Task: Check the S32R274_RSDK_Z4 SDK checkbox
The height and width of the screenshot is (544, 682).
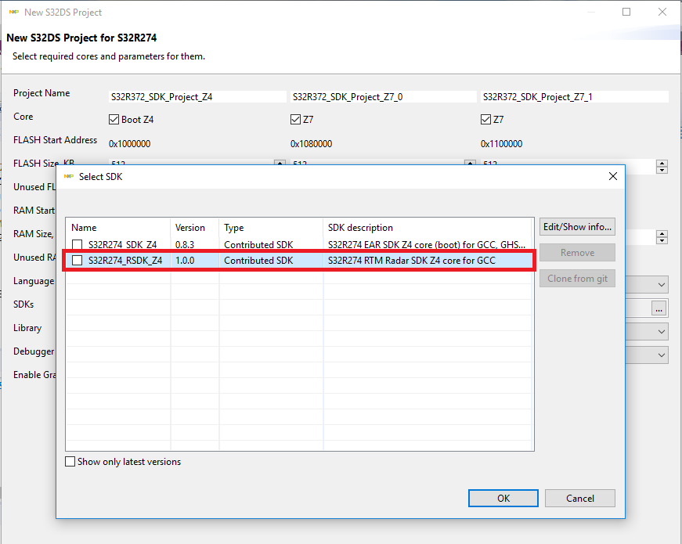Action: (78, 261)
